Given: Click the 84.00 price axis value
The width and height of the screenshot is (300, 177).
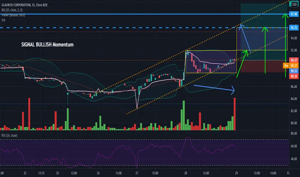Looking at the screenshot, I should (x=294, y=99).
